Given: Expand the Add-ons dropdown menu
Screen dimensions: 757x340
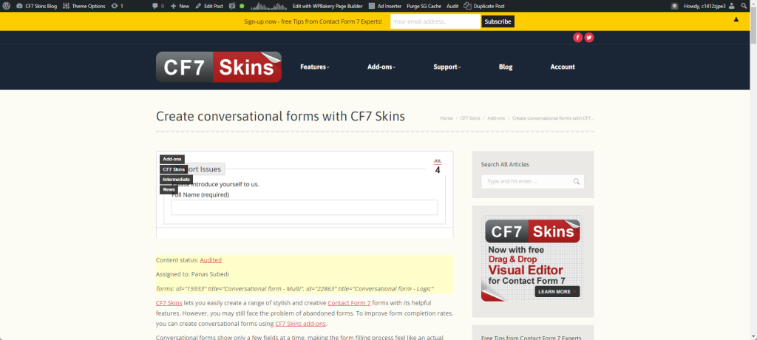Looking at the screenshot, I should (x=381, y=67).
